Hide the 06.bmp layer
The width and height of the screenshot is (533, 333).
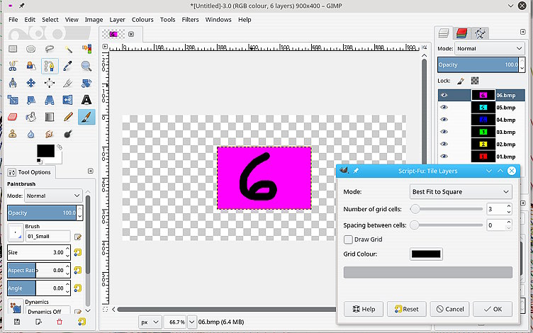tap(444, 95)
